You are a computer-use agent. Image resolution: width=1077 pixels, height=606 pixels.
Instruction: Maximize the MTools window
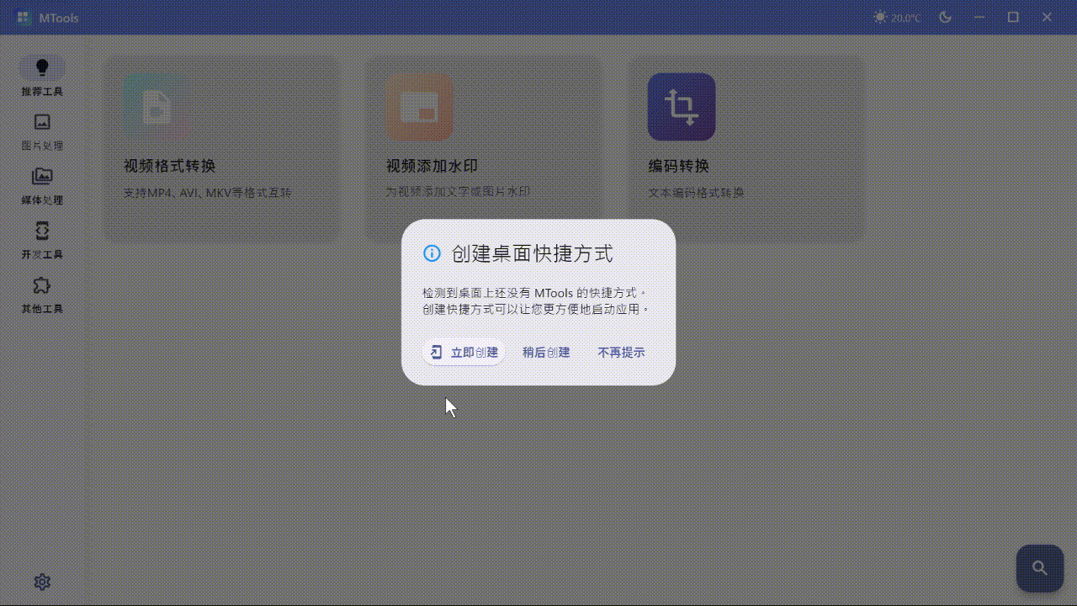(x=1013, y=17)
